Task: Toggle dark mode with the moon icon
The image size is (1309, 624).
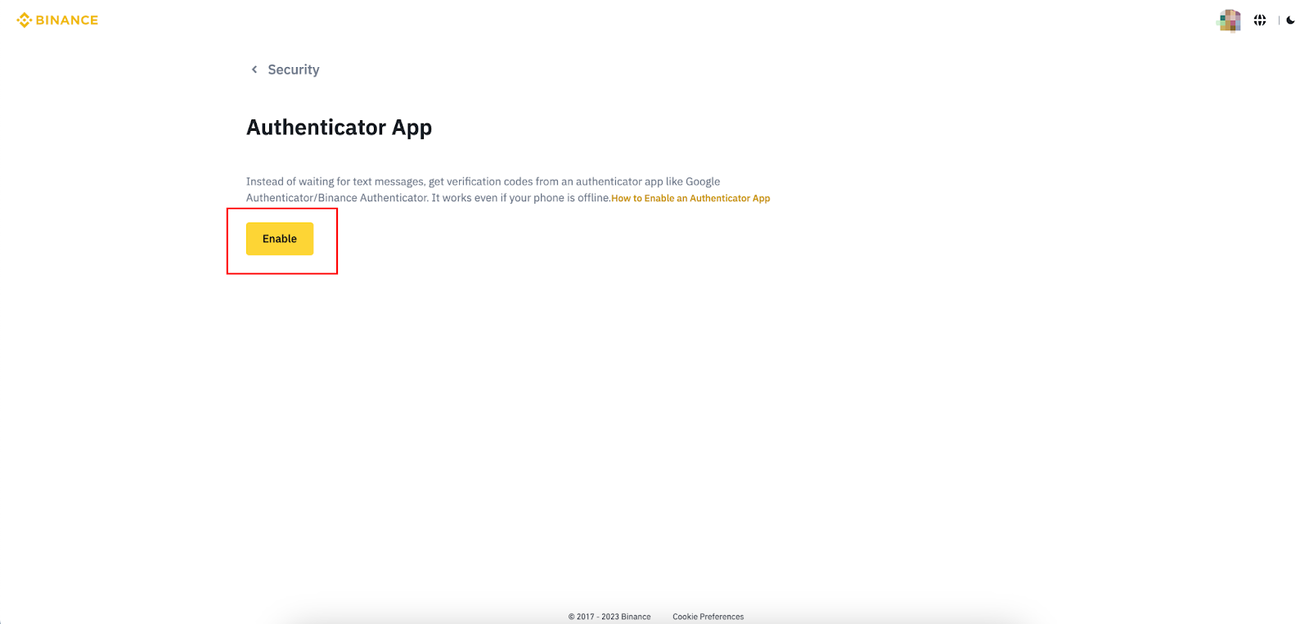Action: click(x=1290, y=20)
